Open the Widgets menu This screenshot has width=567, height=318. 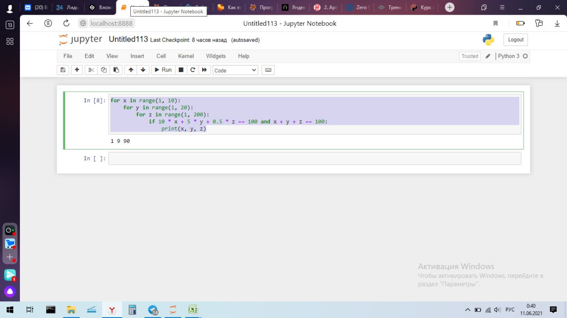216,56
